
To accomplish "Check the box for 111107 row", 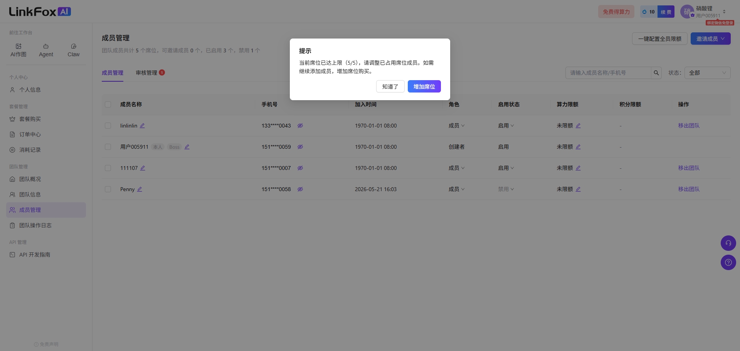I will (108, 168).
